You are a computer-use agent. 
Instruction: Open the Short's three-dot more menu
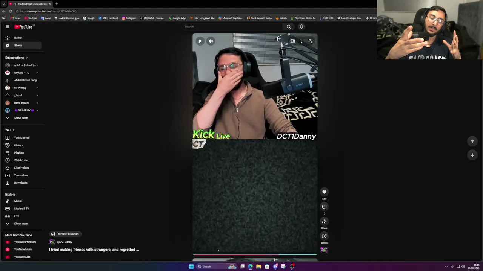(x=301, y=41)
